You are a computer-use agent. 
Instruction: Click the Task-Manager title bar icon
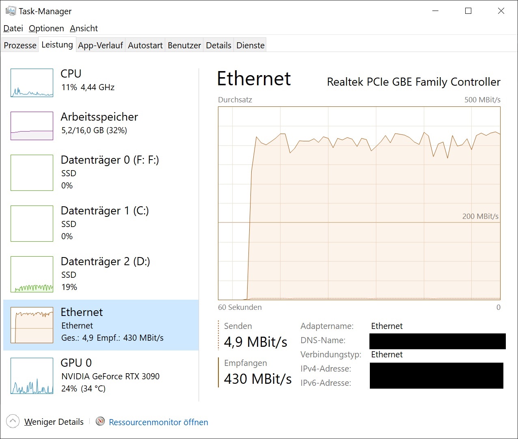tap(11, 11)
